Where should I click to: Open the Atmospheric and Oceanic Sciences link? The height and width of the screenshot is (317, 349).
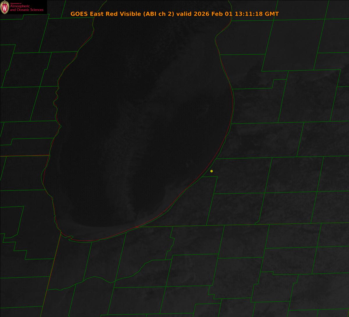[26, 8]
